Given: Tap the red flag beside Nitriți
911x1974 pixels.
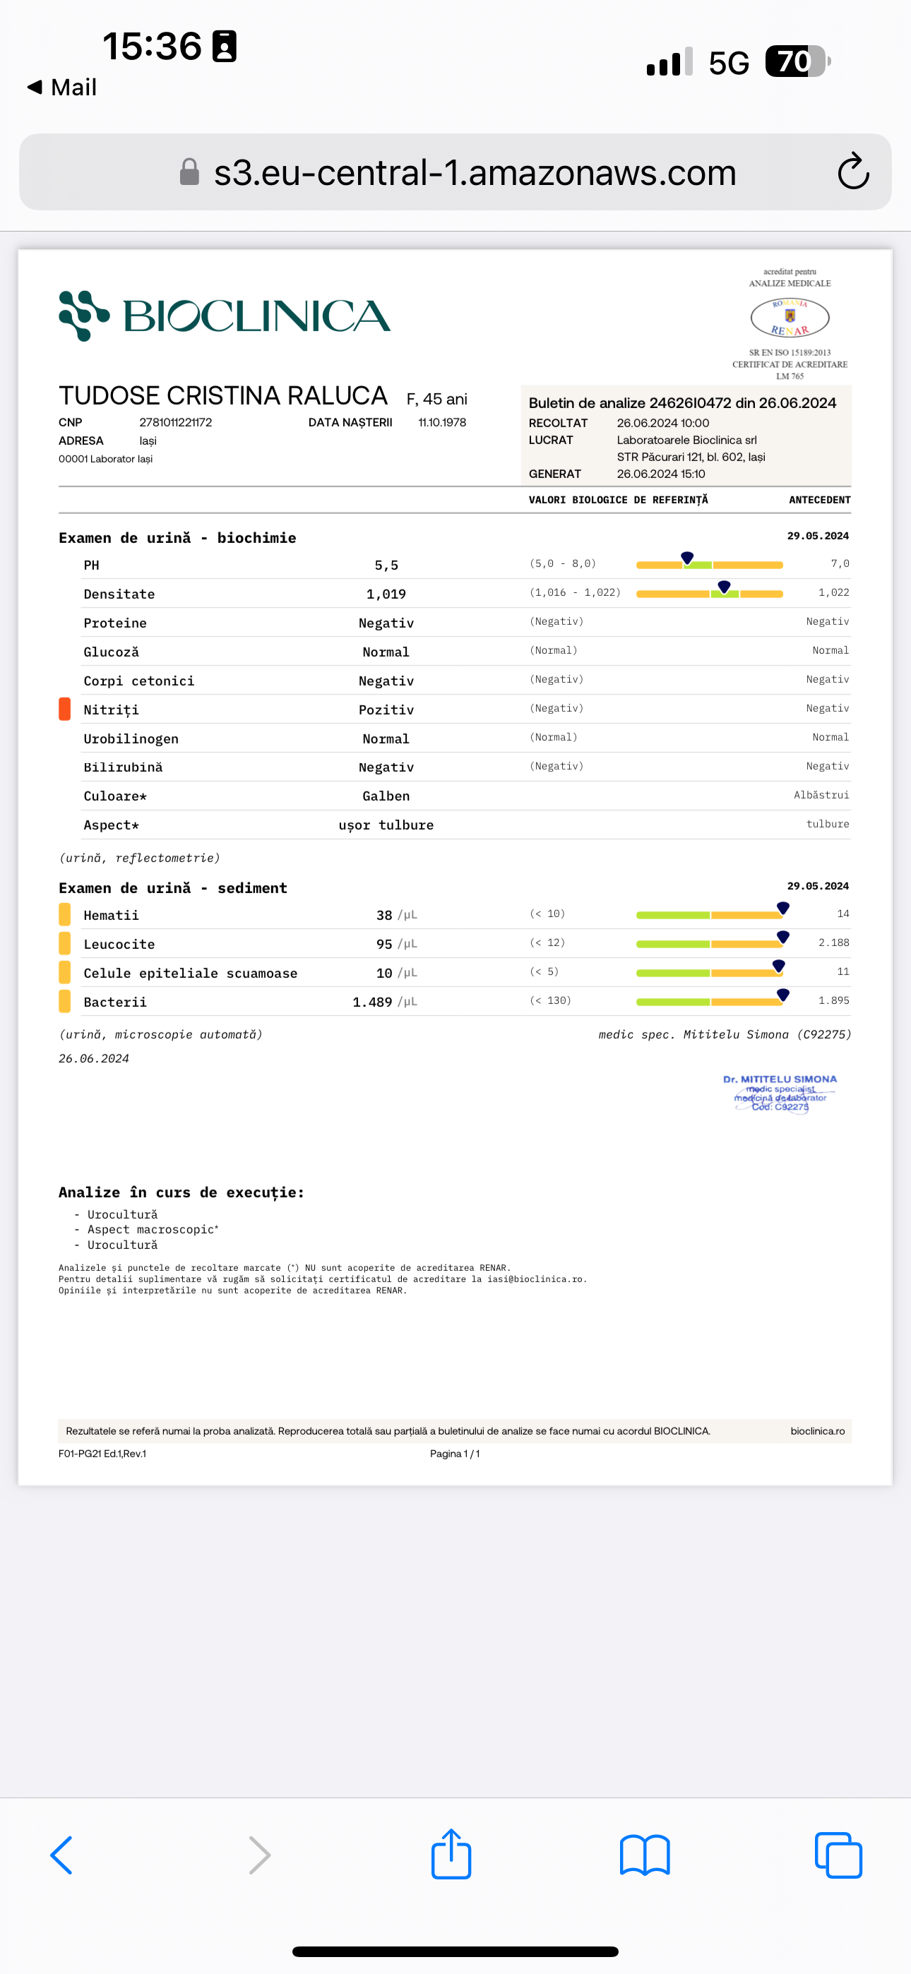Looking at the screenshot, I should [x=64, y=709].
